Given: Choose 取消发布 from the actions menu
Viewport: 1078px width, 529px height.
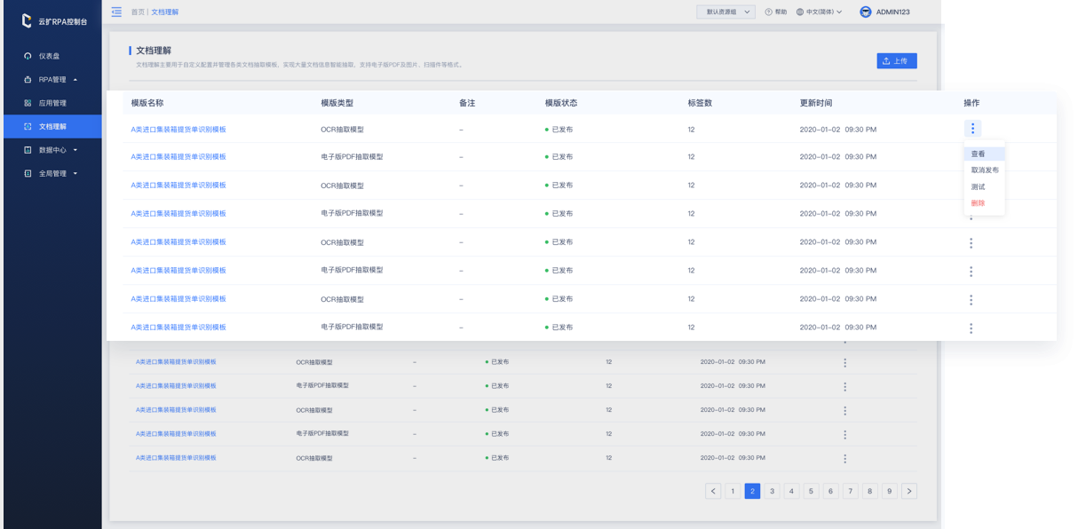Looking at the screenshot, I should pyautogui.click(x=984, y=170).
